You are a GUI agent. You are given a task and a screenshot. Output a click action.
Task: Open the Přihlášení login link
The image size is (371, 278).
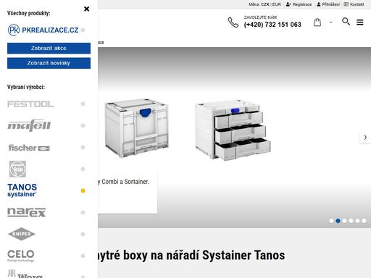(x=328, y=4)
